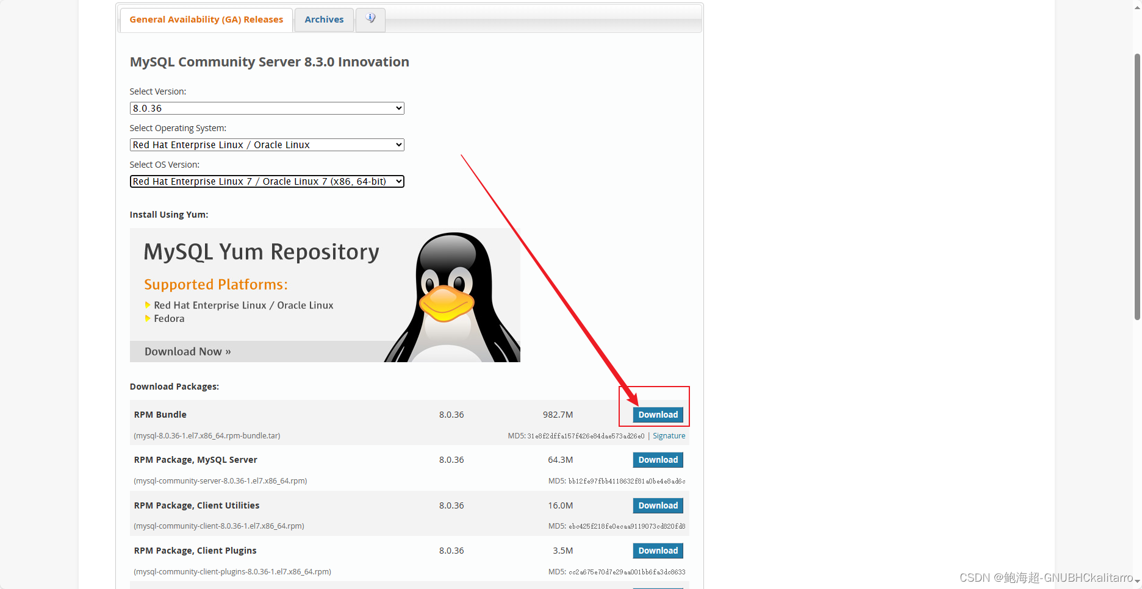Click the Red Hat Enterprise Linux / Oracle Linux banner entry
The height and width of the screenshot is (589, 1142).
pos(243,305)
